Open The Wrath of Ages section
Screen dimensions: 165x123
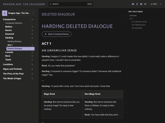[12, 79]
